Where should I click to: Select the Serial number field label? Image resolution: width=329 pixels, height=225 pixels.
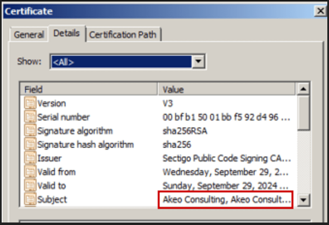(x=64, y=117)
